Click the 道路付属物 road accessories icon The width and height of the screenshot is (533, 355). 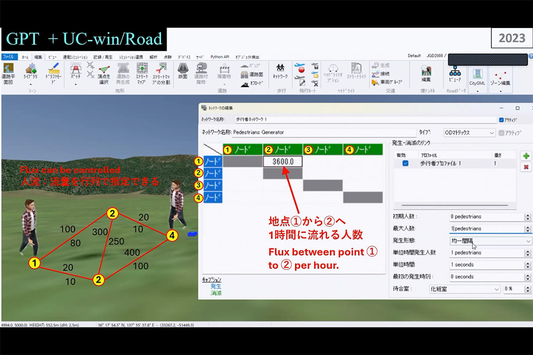201,73
